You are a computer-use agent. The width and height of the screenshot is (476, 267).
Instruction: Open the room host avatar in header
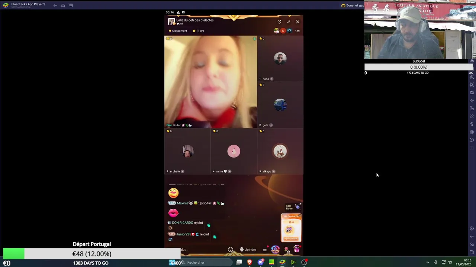[171, 22]
